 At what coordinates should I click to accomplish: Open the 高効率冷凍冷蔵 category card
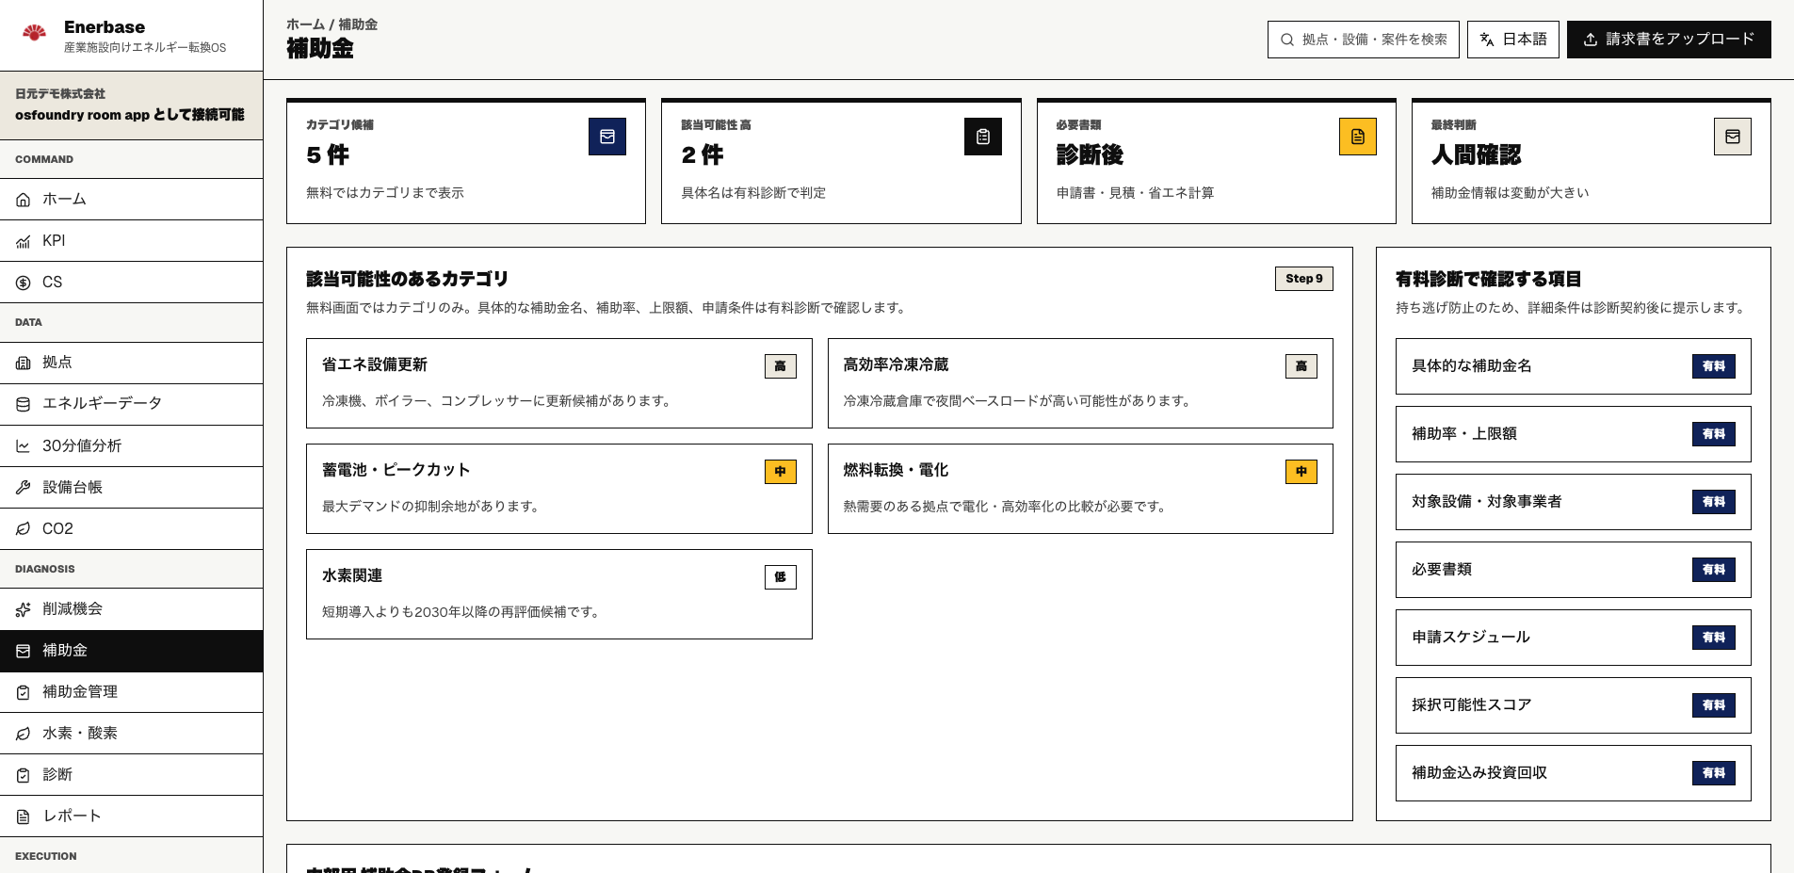pos(1080,383)
